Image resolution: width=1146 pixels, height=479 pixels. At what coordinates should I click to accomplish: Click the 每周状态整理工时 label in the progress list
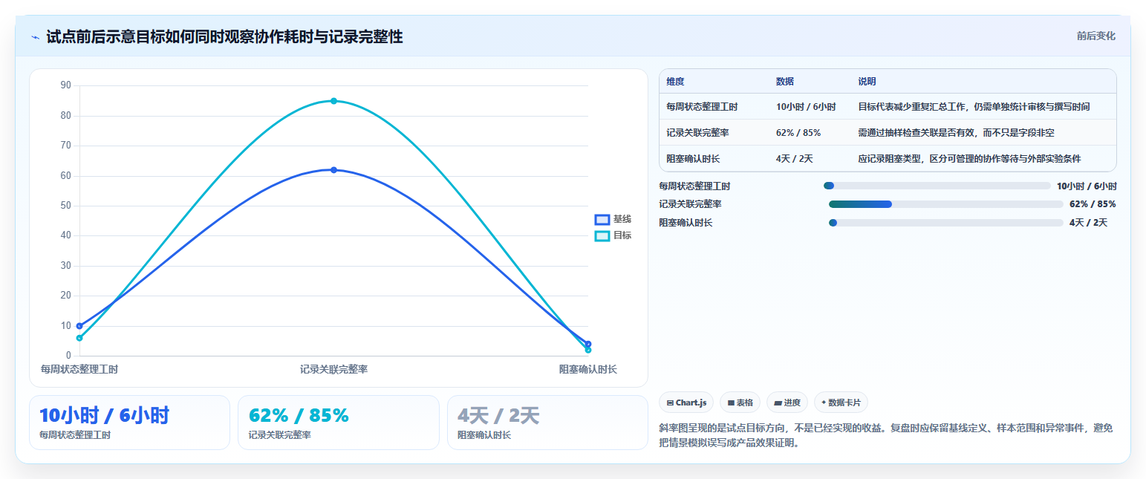694,186
